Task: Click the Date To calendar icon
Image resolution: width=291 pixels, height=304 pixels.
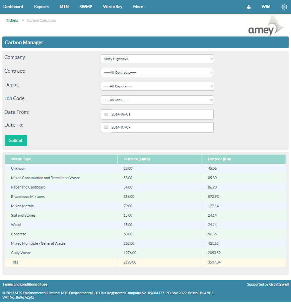Action: (106, 128)
